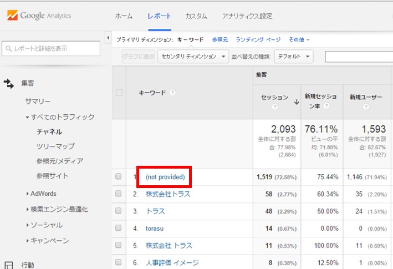Check the box for row 3 トラス
Screen dimensions: 393x269
pos(118,211)
